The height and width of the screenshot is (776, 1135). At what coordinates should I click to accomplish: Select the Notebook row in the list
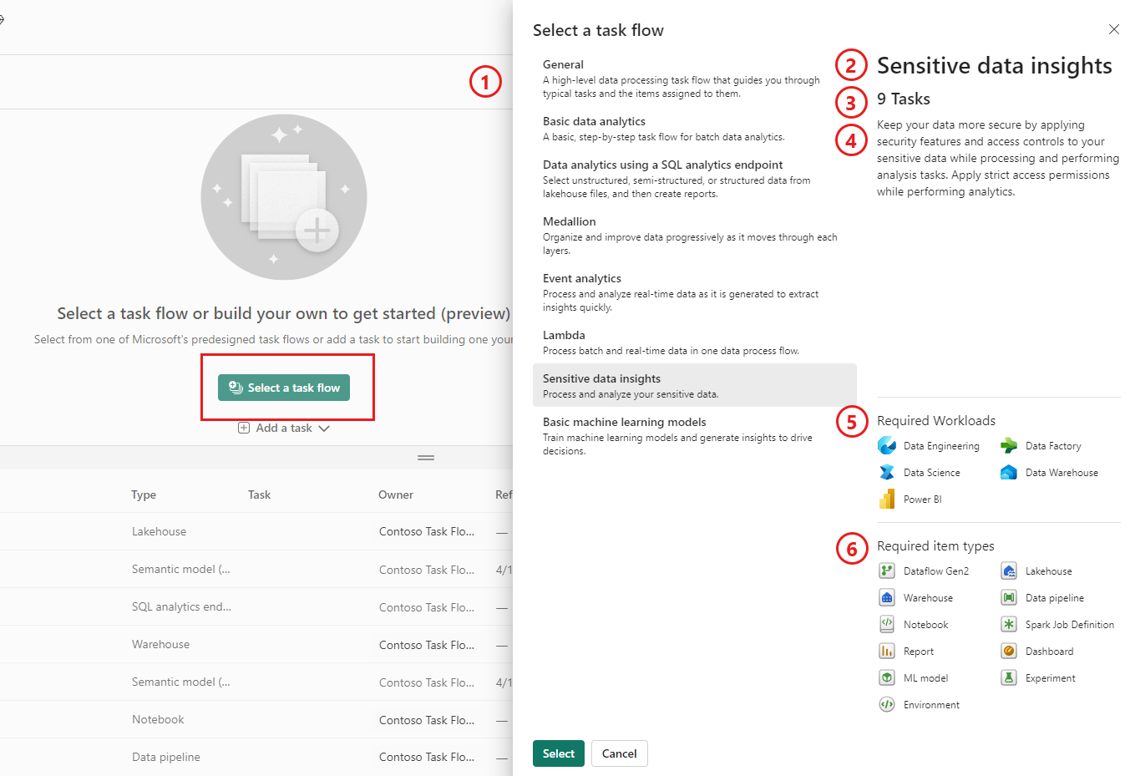pyautogui.click(x=256, y=719)
